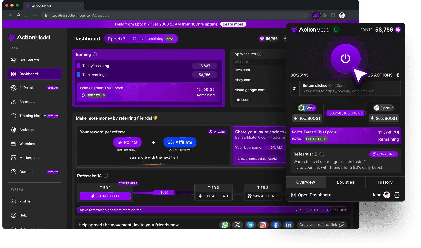Select Dashboard in the sidebar

(x=35, y=74)
